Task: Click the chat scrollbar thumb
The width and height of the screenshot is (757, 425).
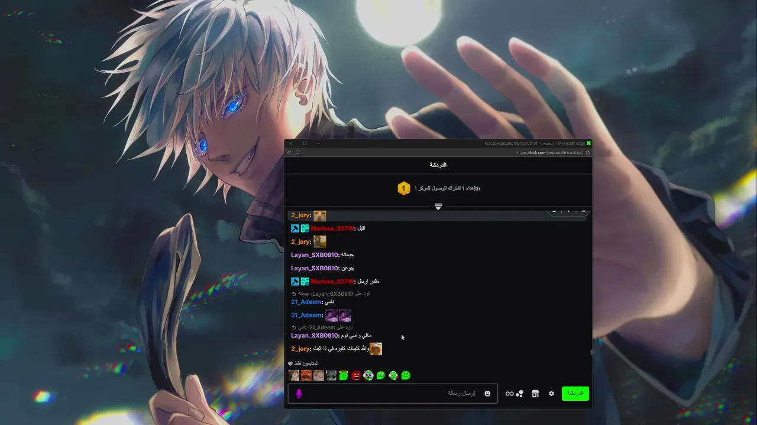Action: click(591, 352)
